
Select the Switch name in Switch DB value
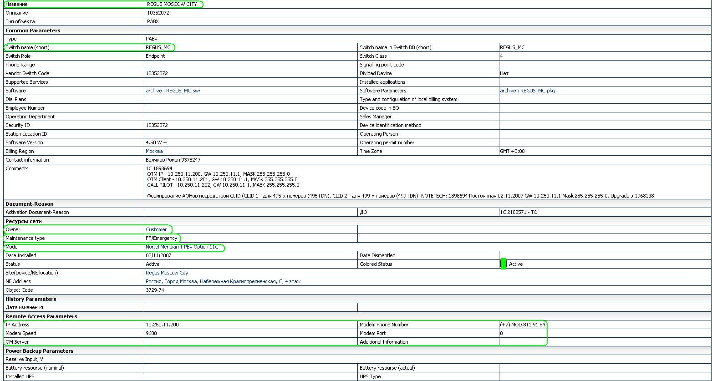[512, 47]
